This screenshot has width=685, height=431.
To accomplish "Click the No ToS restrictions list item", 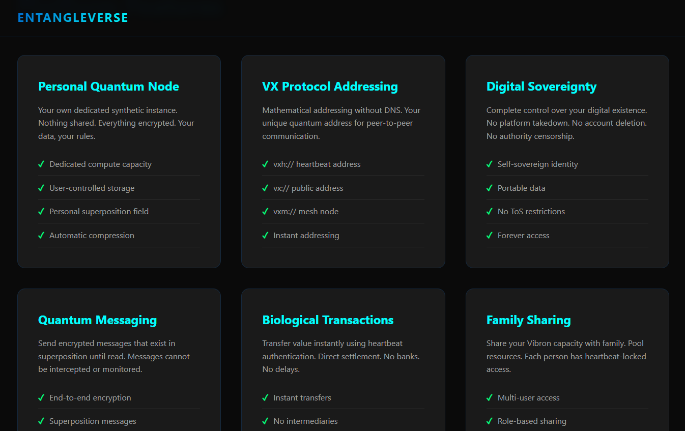I will pyautogui.click(x=531, y=211).
